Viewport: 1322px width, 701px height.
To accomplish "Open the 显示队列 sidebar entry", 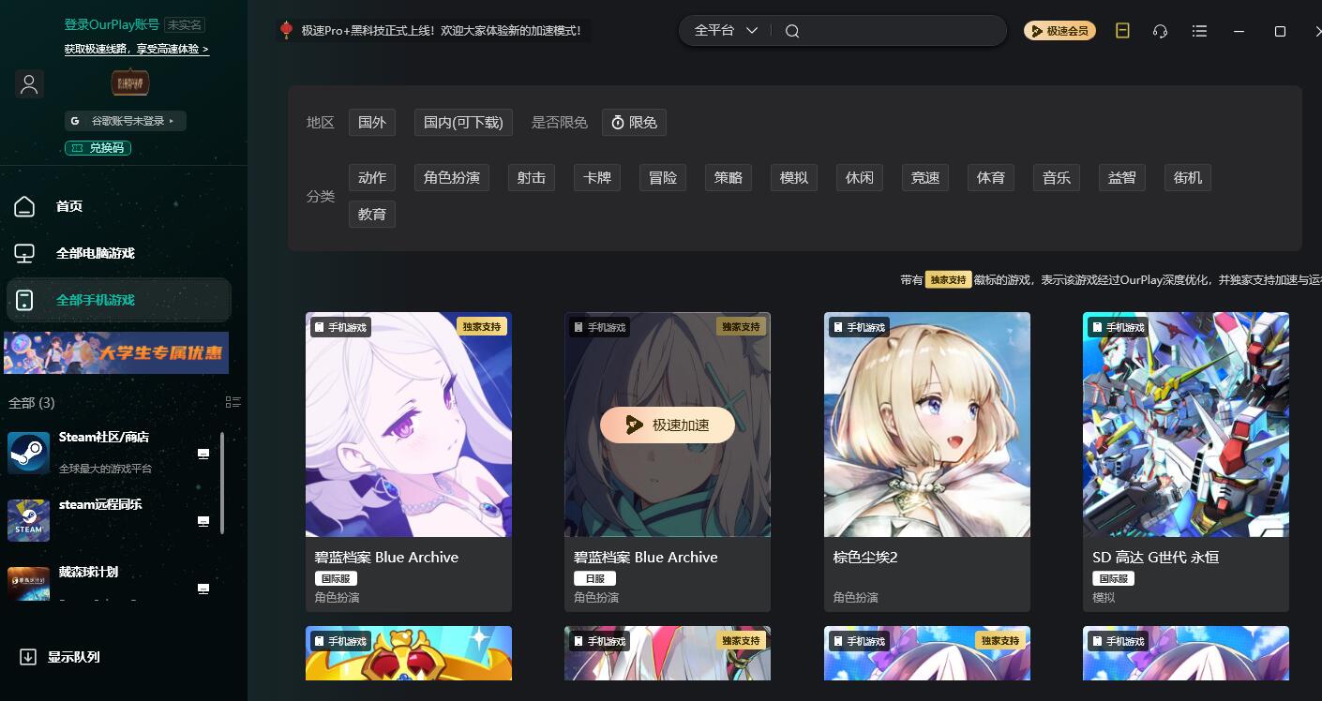I will tap(74, 657).
